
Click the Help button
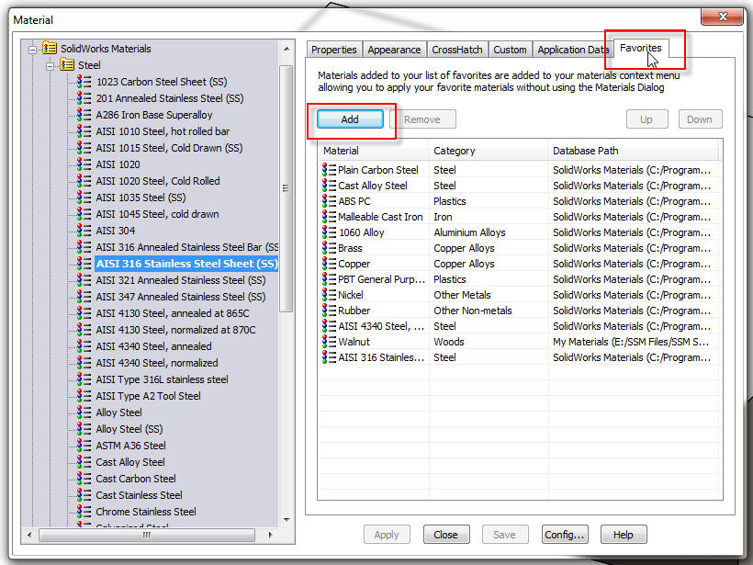pyautogui.click(x=623, y=535)
